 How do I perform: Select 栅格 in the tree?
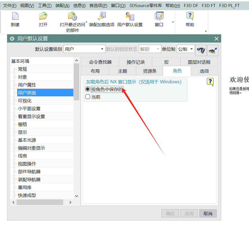22,124
